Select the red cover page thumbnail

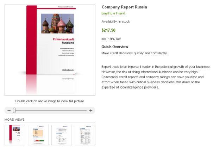15,135
